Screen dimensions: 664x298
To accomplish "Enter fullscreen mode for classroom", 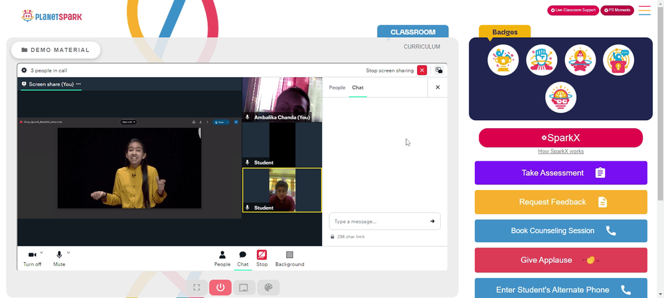I will 197,287.
